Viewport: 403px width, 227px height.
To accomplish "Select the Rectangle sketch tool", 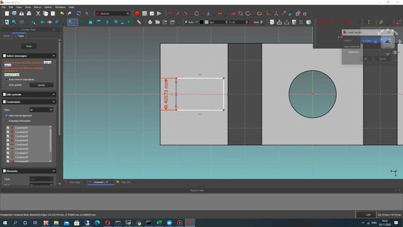I will [241, 13].
